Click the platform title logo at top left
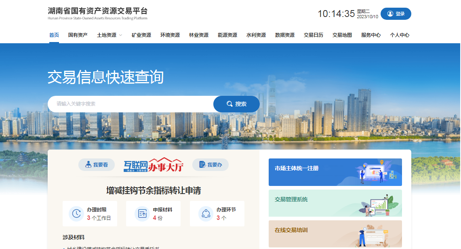The image size is (461, 249). tap(97, 13)
